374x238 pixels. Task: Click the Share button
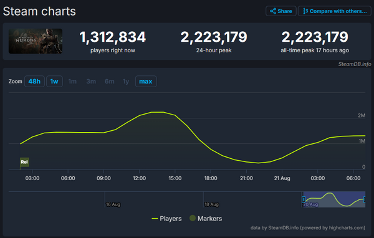point(280,11)
